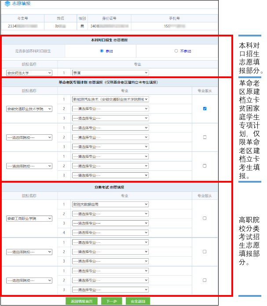
Task: Check the last 专业服从 box in 革命老区专项计划 section
Action: pos(205,166)
